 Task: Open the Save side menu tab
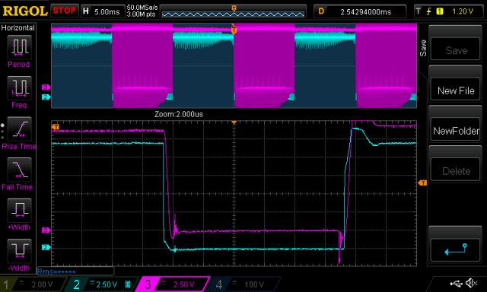click(423, 48)
